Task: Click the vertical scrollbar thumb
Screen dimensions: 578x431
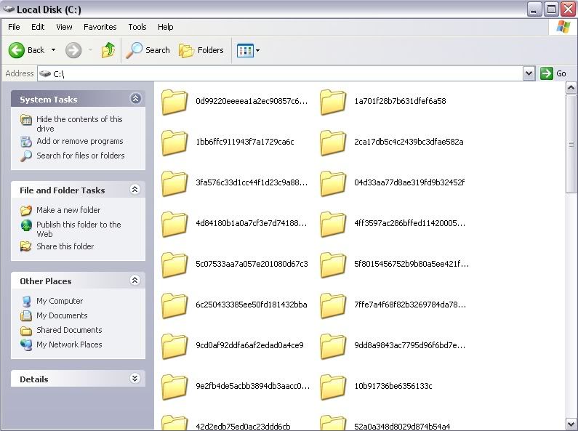Action: point(571,144)
